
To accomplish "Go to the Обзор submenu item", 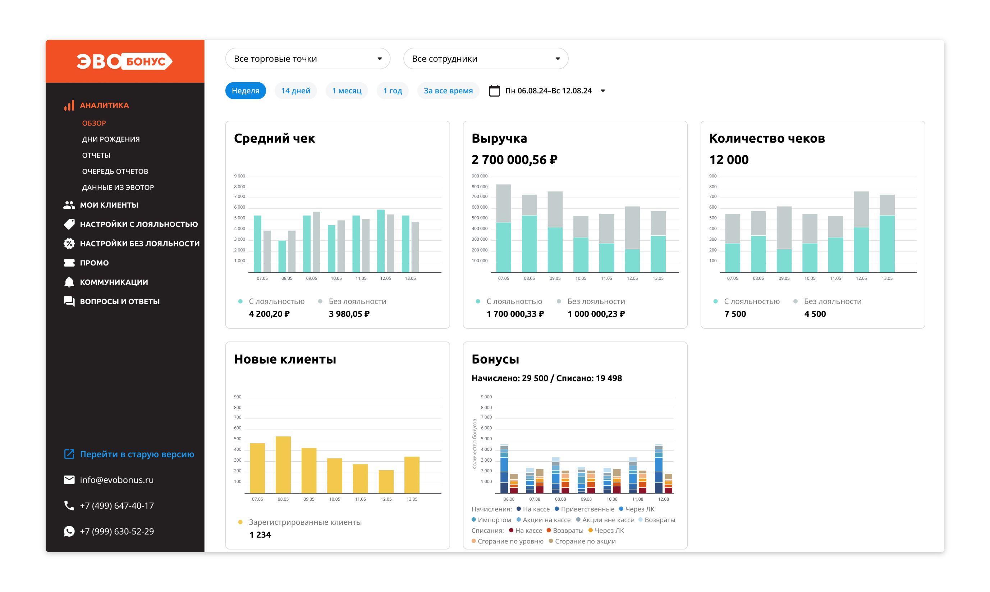I will point(94,123).
